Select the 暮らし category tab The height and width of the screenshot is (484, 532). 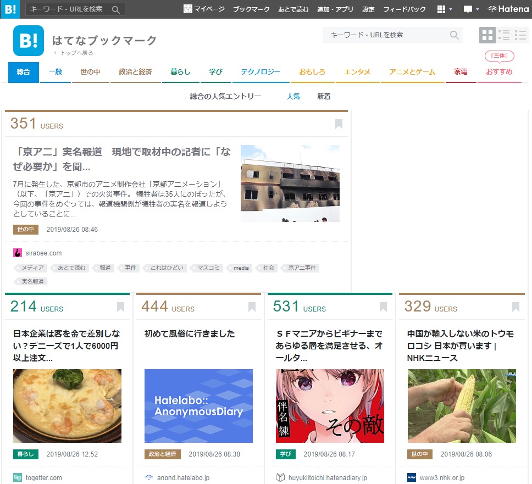[180, 72]
